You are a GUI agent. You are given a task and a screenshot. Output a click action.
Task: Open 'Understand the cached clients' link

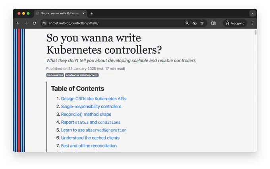pos(90,138)
